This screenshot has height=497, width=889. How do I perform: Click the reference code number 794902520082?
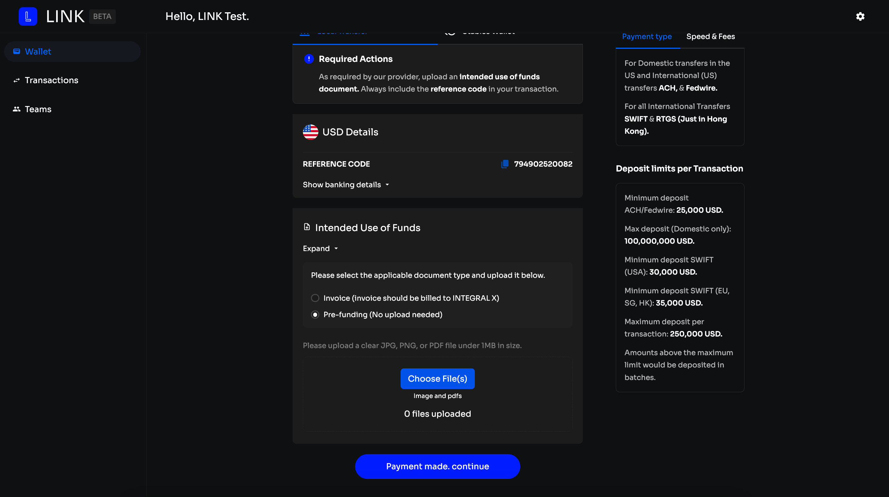543,164
